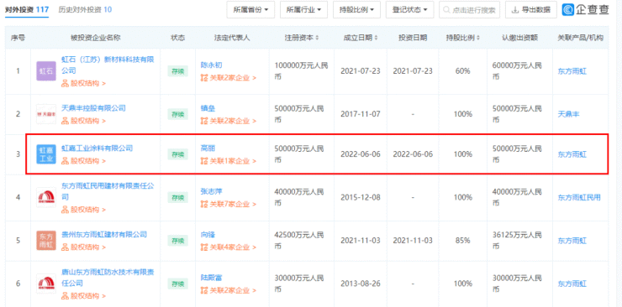Click the 企查查 logo
The image size is (622, 307).
586,9
